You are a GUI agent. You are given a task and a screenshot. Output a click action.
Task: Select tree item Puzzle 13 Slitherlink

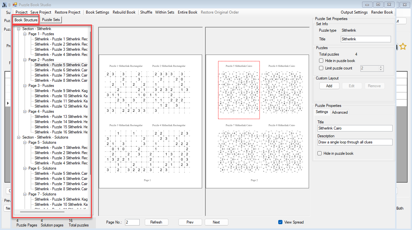pyautogui.click(x=61, y=117)
